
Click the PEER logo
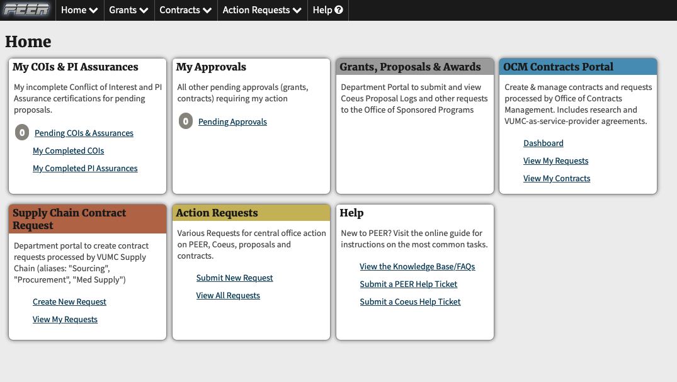[26, 10]
